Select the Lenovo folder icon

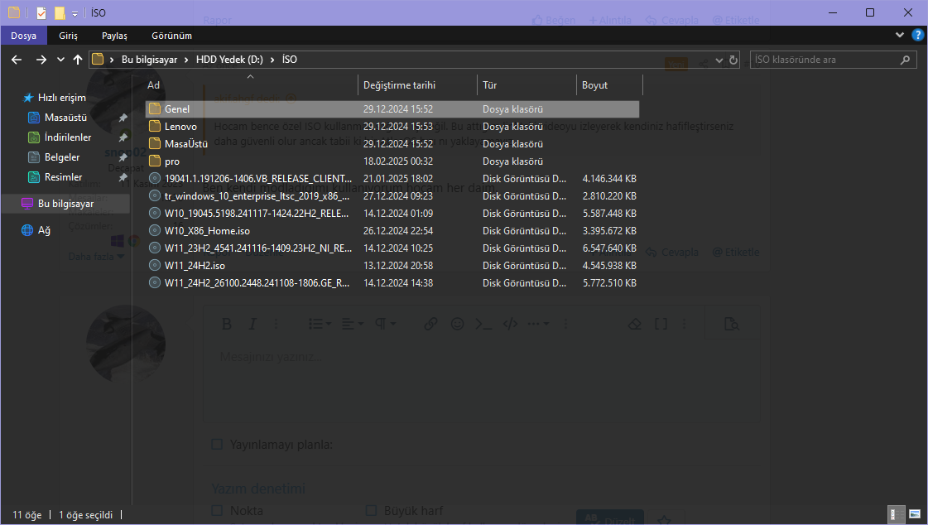155,126
